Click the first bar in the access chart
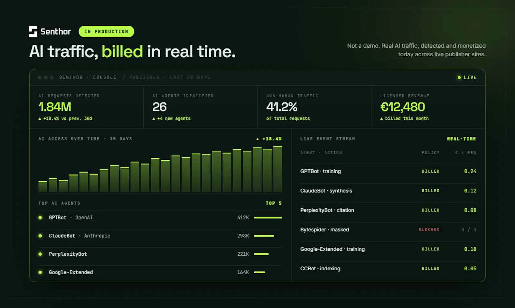 point(43,187)
